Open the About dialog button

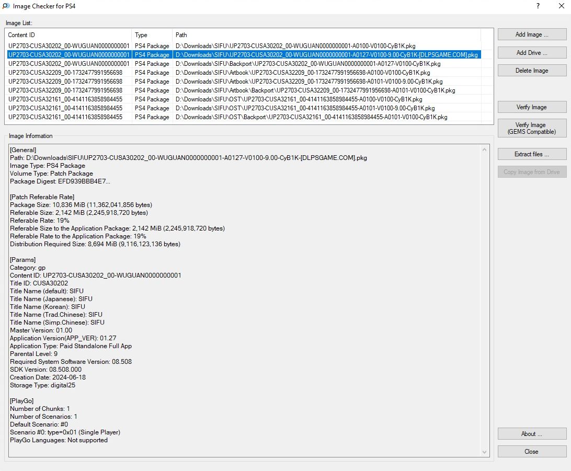click(x=532, y=433)
